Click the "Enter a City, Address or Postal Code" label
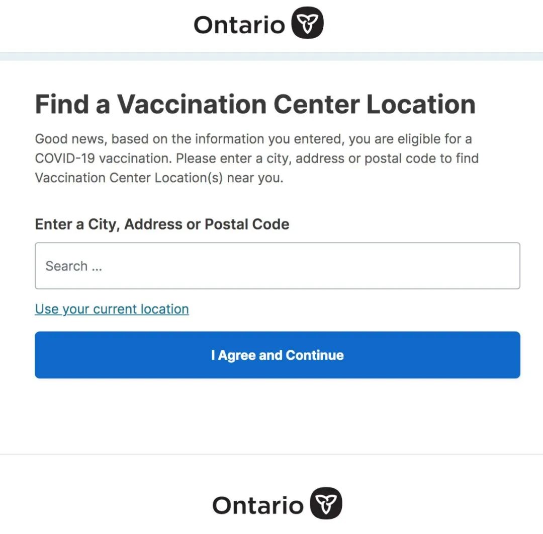Viewport: 543px width, 534px height. click(x=162, y=224)
